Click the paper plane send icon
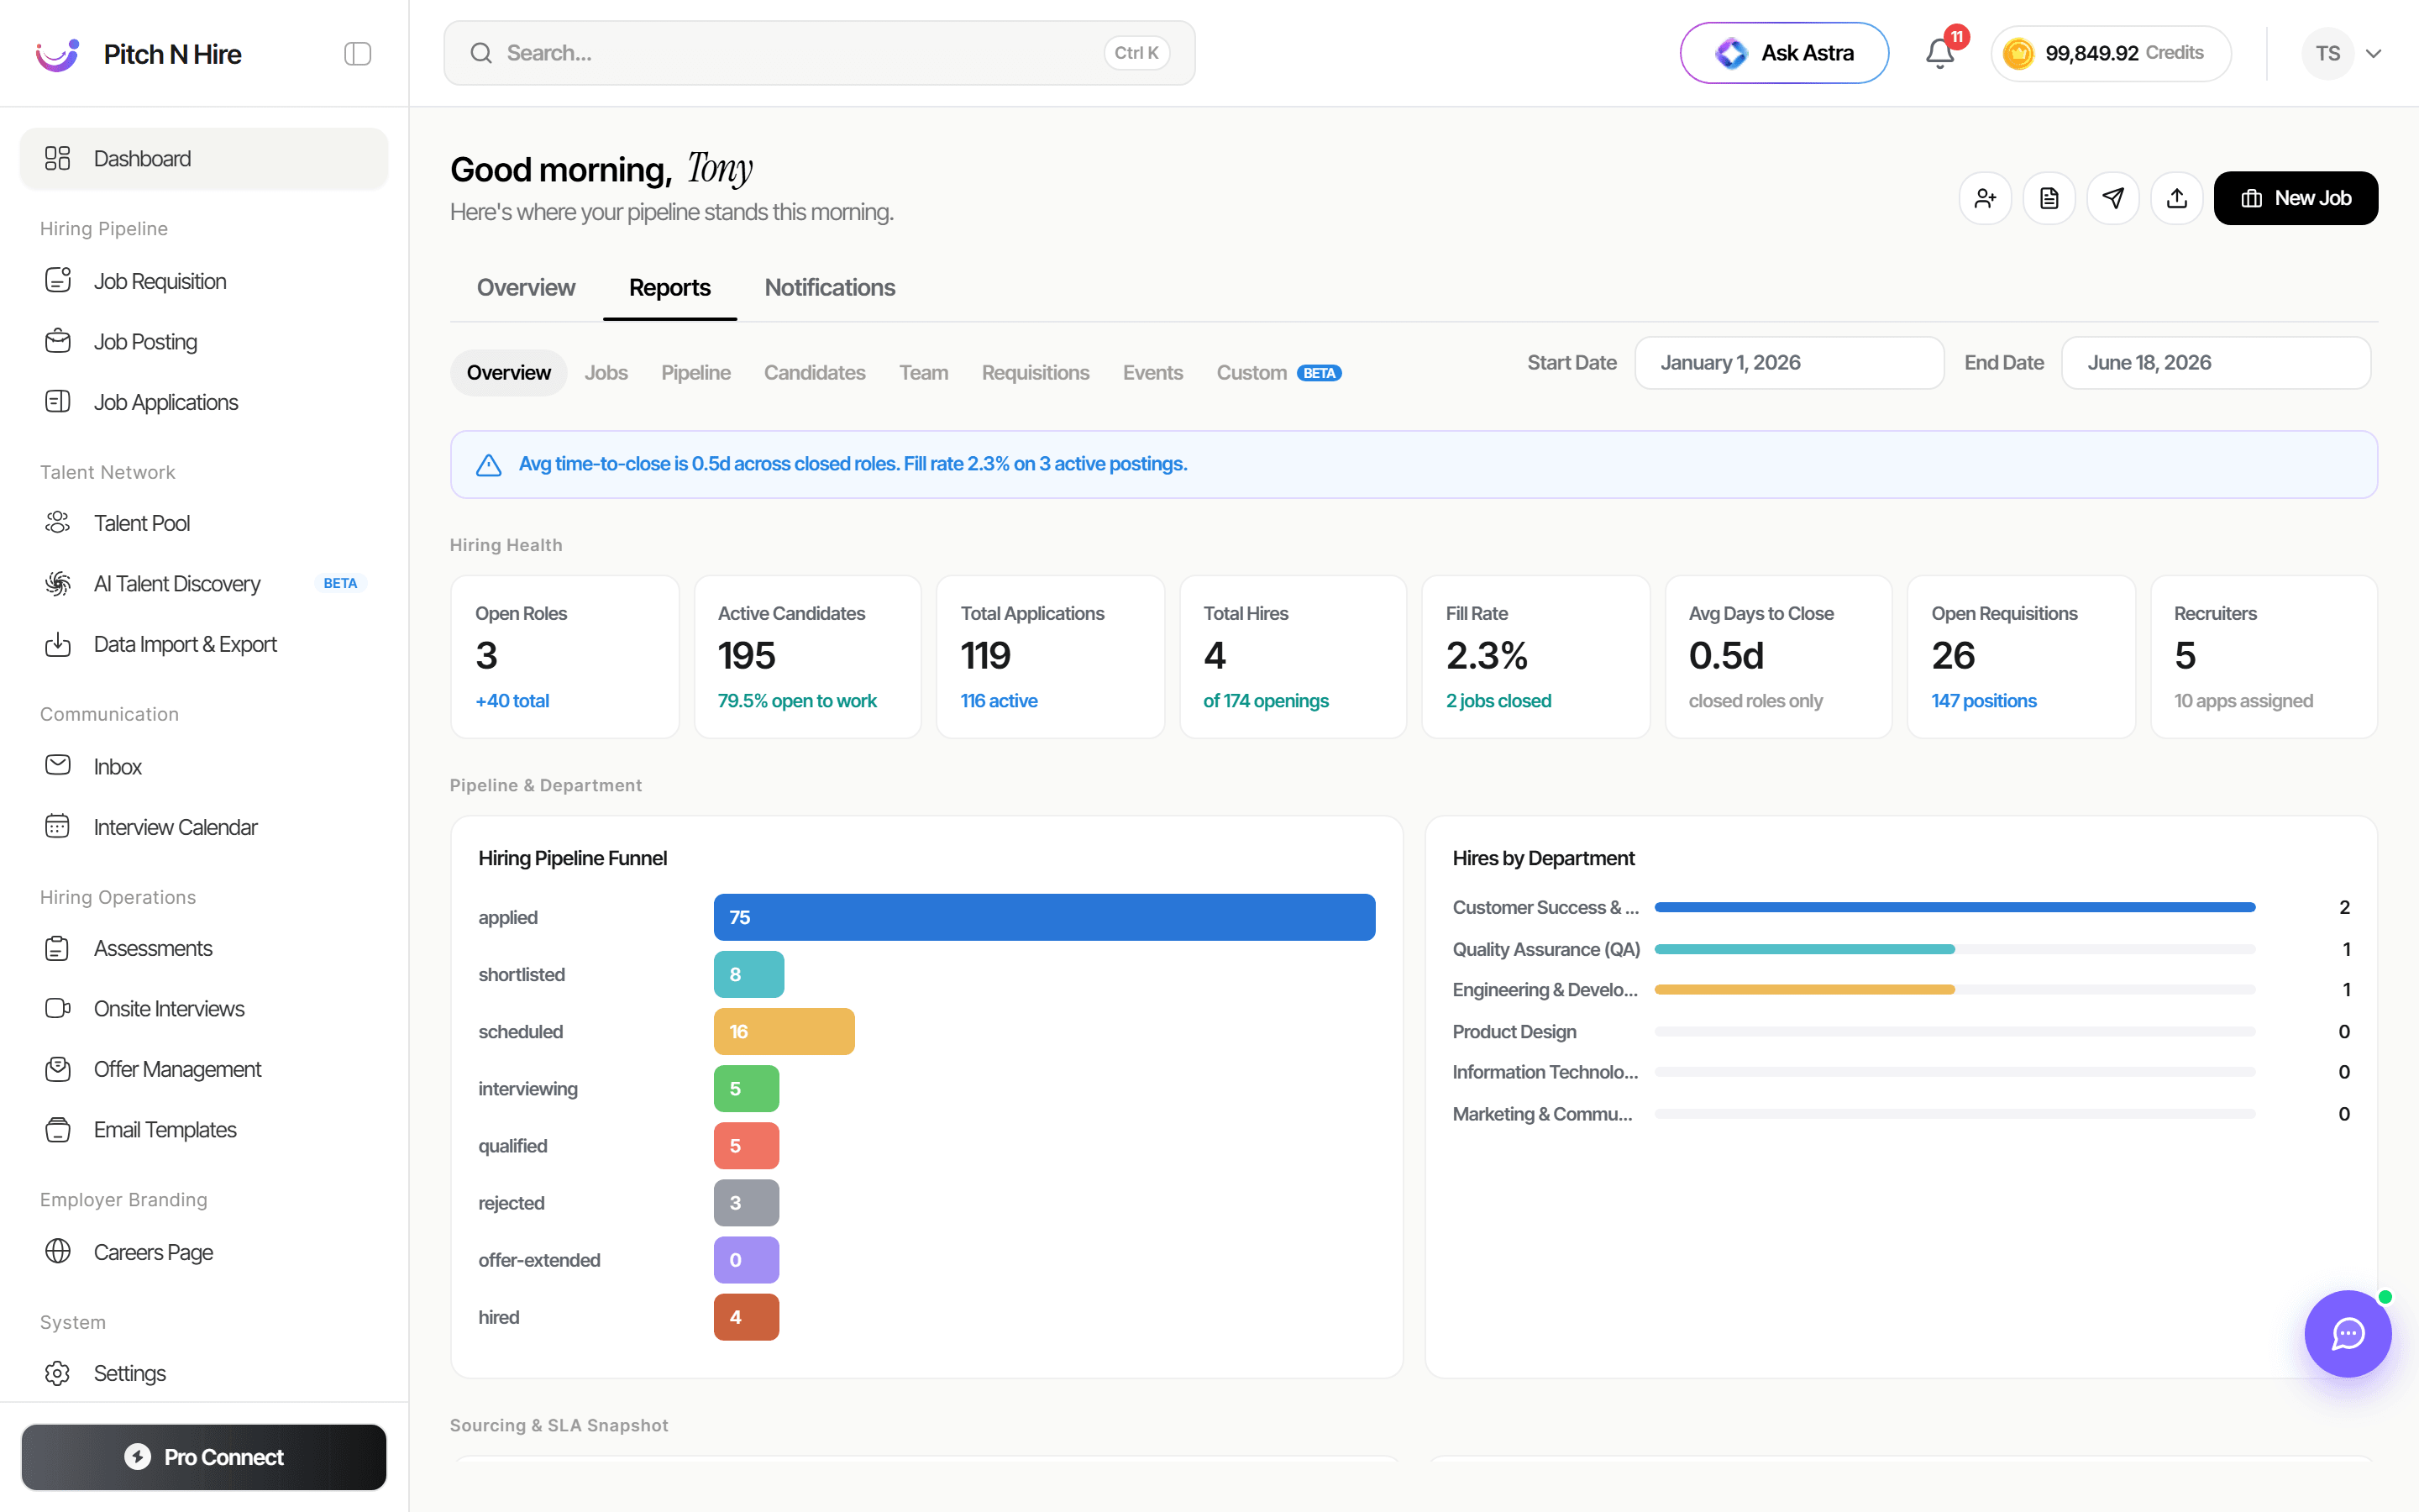 [x=2113, y=198]
